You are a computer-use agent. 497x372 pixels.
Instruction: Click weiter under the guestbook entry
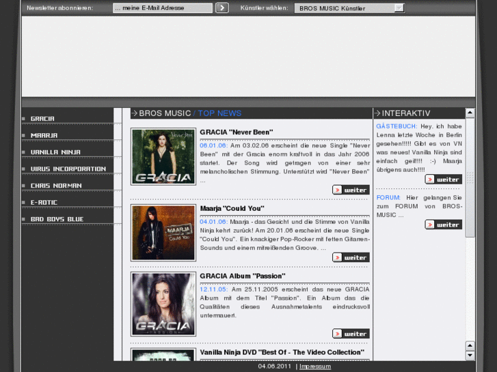click(x=443, y=180)
